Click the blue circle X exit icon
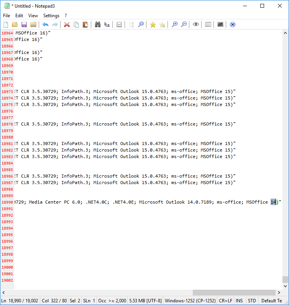The height and width of the screenshot is (305, 289). (x=233, y=24)
